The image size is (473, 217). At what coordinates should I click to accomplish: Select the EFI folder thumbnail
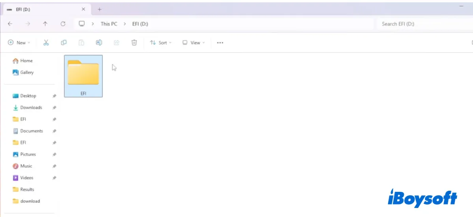pos(83,76)
